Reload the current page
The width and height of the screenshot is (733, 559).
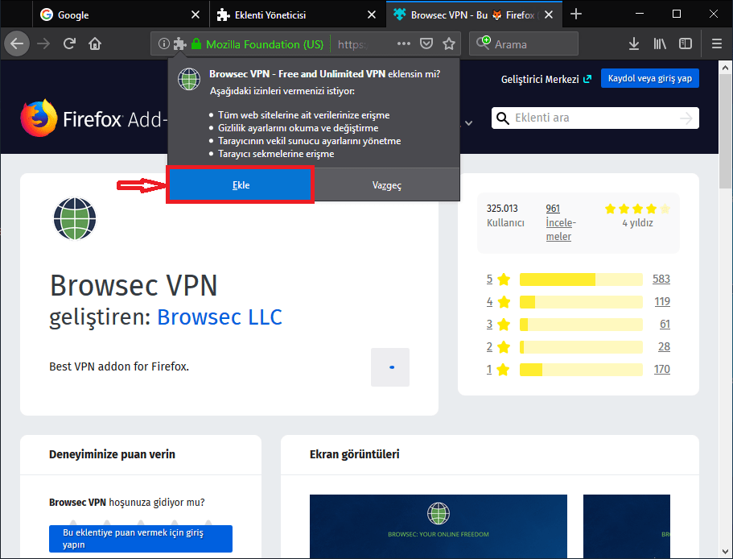point(69,44)
